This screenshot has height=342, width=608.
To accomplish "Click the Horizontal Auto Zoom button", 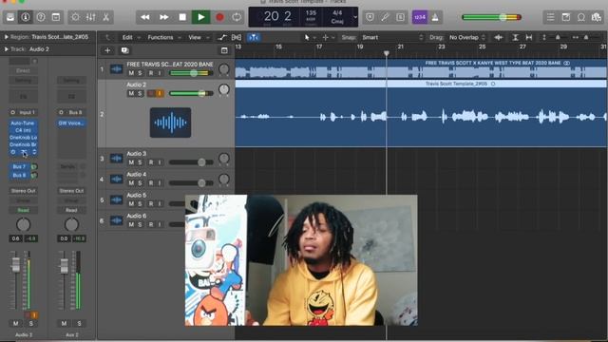I will (x=529, y=38).
